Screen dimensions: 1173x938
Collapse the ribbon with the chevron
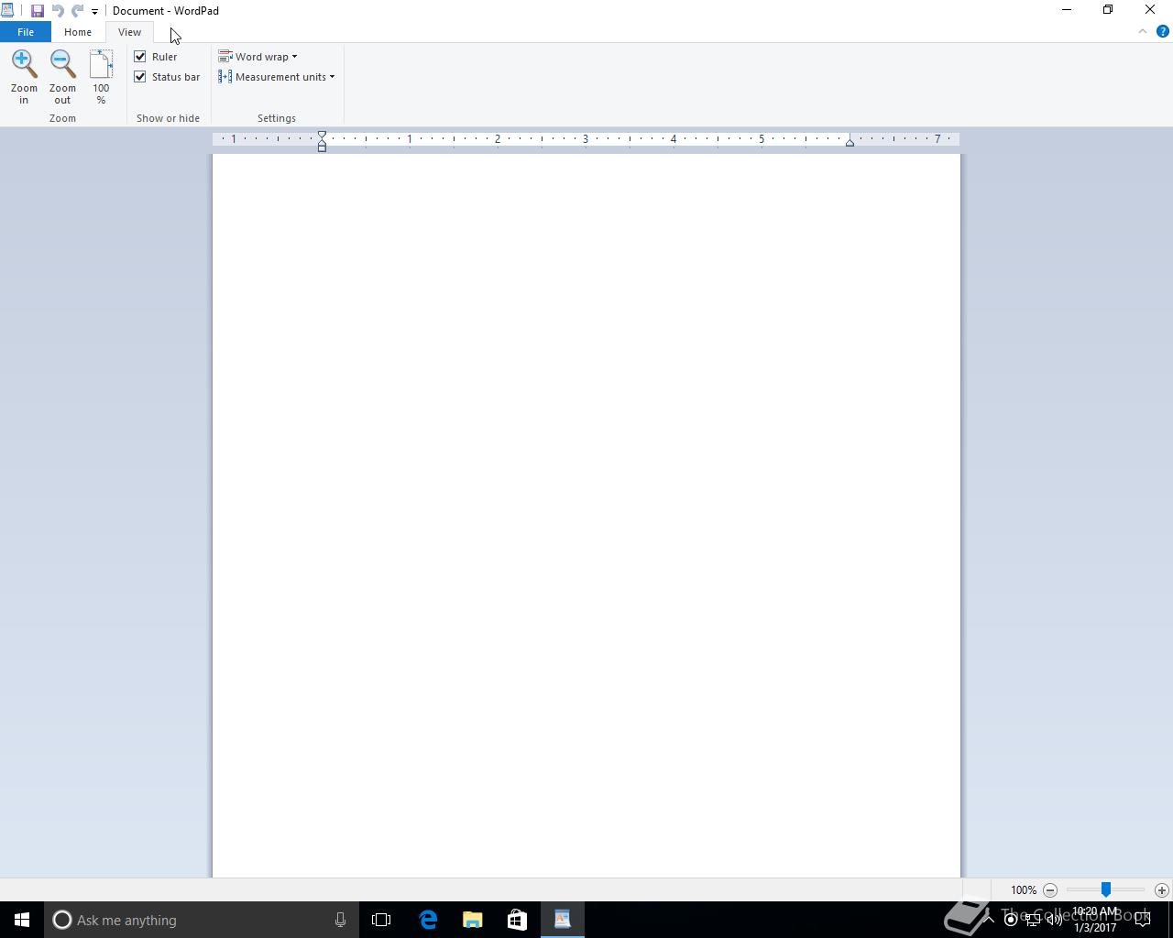pyautogui.click(x=1143, y=31)
